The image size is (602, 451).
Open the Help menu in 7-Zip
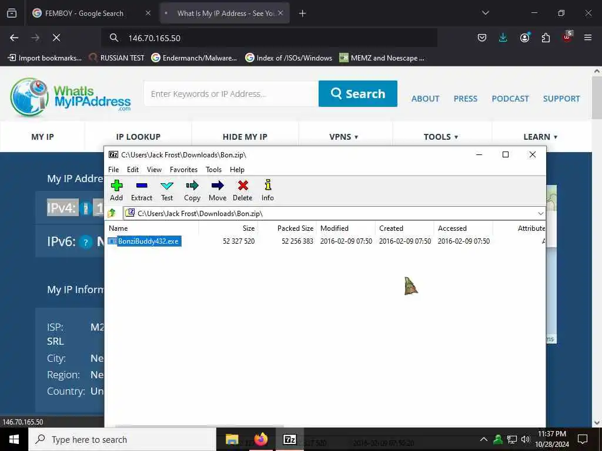click(237, 170)
